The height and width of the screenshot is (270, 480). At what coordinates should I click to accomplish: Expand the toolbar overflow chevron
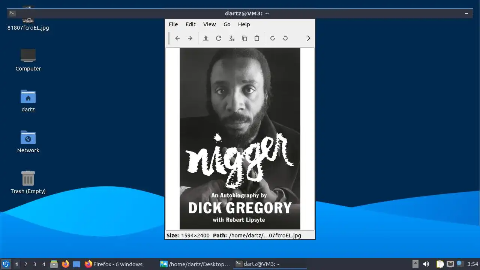tap(309, 38)
